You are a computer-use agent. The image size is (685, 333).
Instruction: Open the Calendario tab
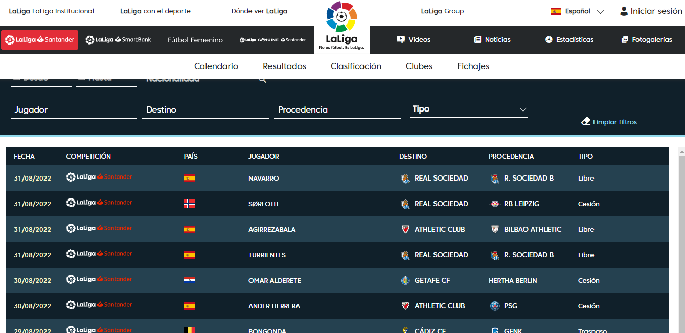click(216, 66)
